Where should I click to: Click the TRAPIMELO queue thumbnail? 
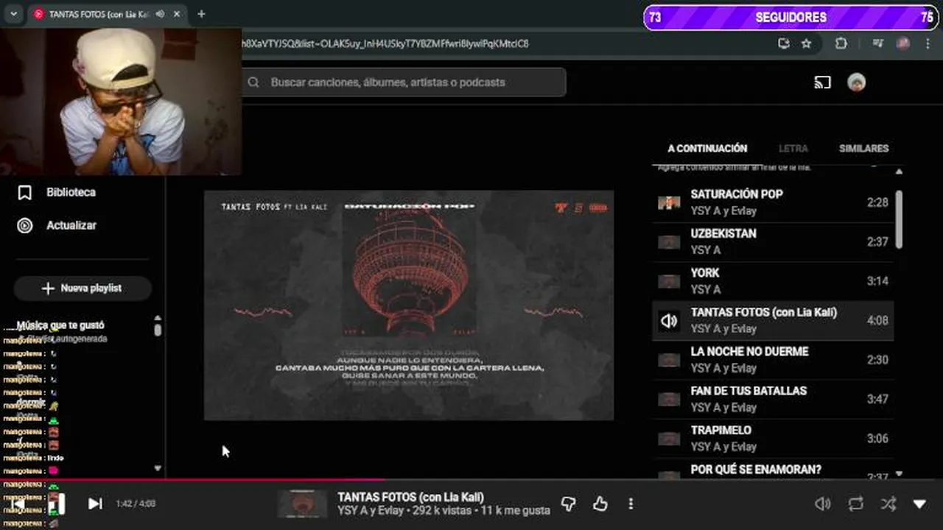pyautogui.click(x=669, y=439)
